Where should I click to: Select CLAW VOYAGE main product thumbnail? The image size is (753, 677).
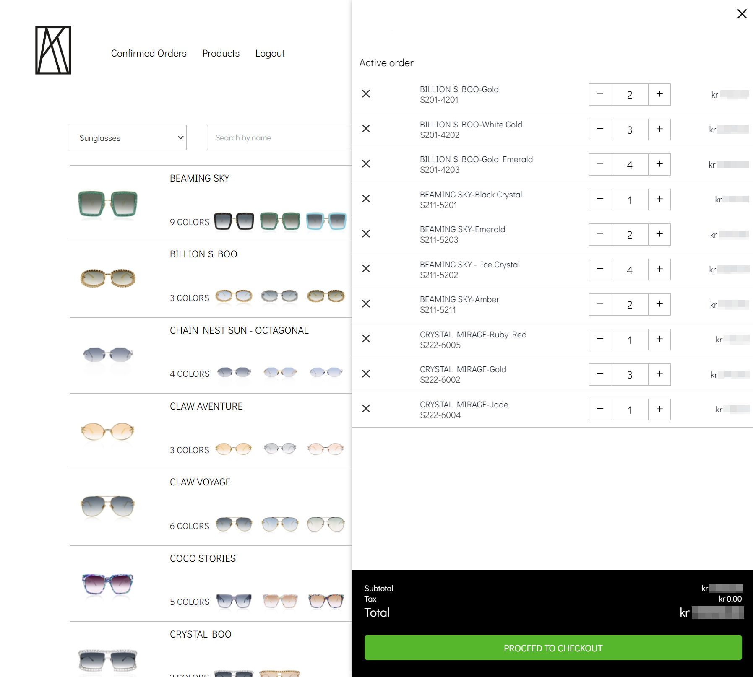(x=108, y=506)
